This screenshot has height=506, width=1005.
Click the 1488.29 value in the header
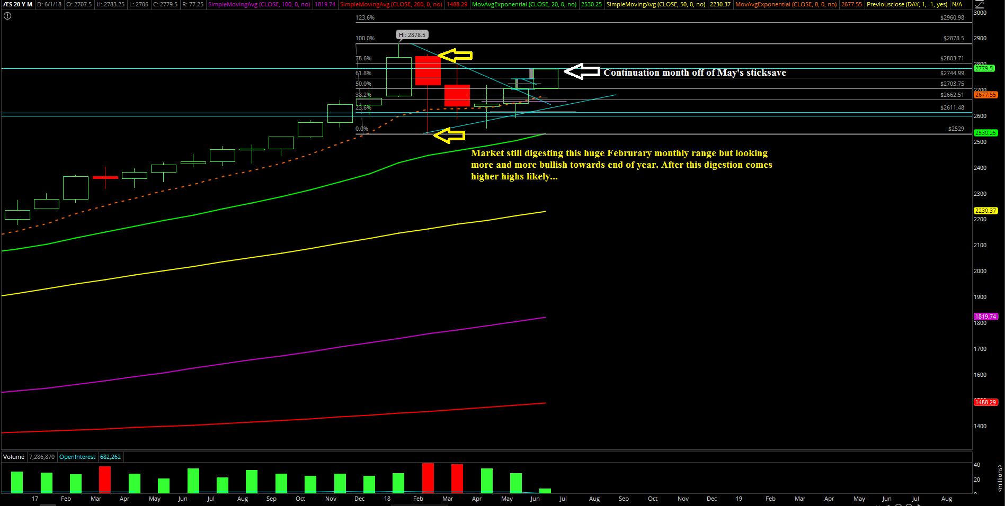coord(457,4)
